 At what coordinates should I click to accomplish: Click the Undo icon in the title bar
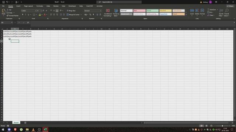[7, 2]
